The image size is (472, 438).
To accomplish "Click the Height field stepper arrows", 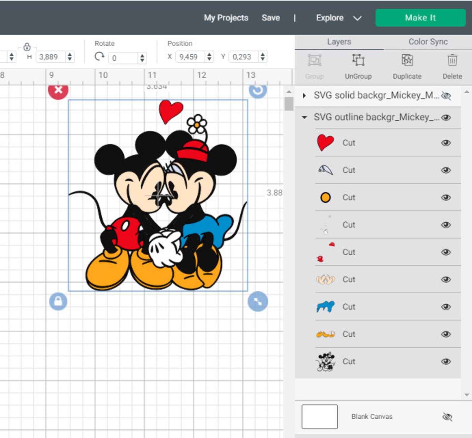I will (70, 56).
